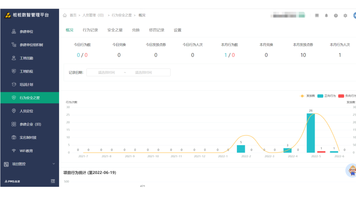The height and width of the screenshot is (198, 356).
Task: Open the notifications bell
Action: (326, 15)
